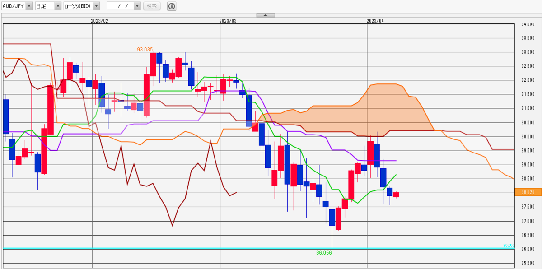Click the 91.500 price axis label
Image resolution: width=542 pixels, height=269 pixels.
[528, 94]
